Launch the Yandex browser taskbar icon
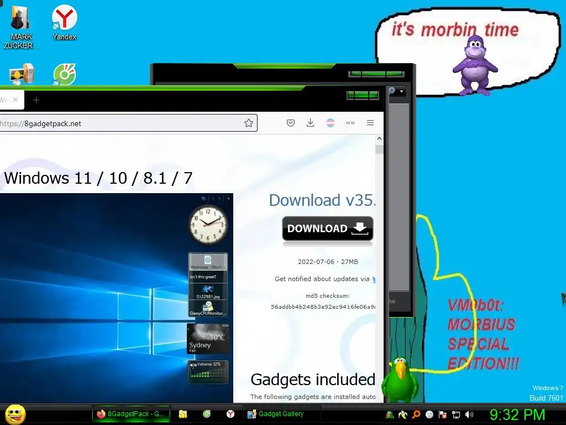This screenshot has width=566, height=425. (230, 414)
